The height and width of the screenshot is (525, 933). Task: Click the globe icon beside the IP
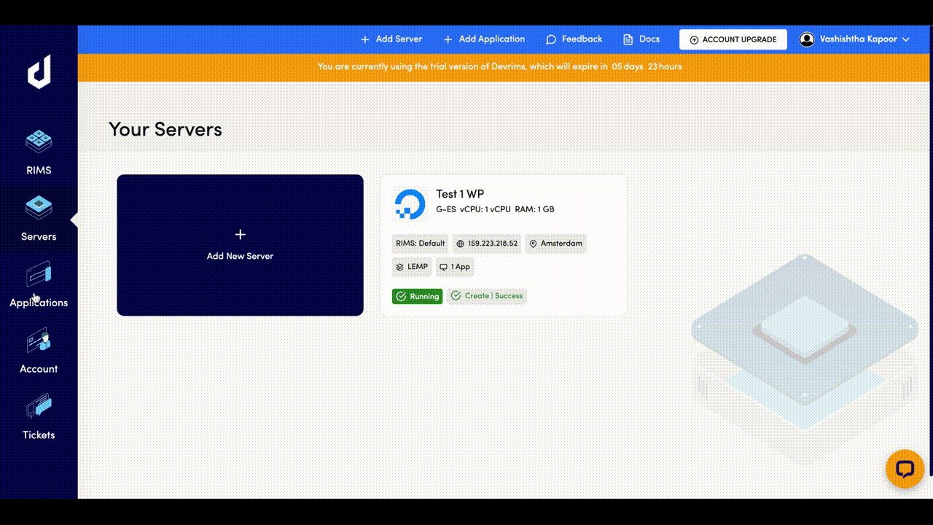tap(460, 244)
